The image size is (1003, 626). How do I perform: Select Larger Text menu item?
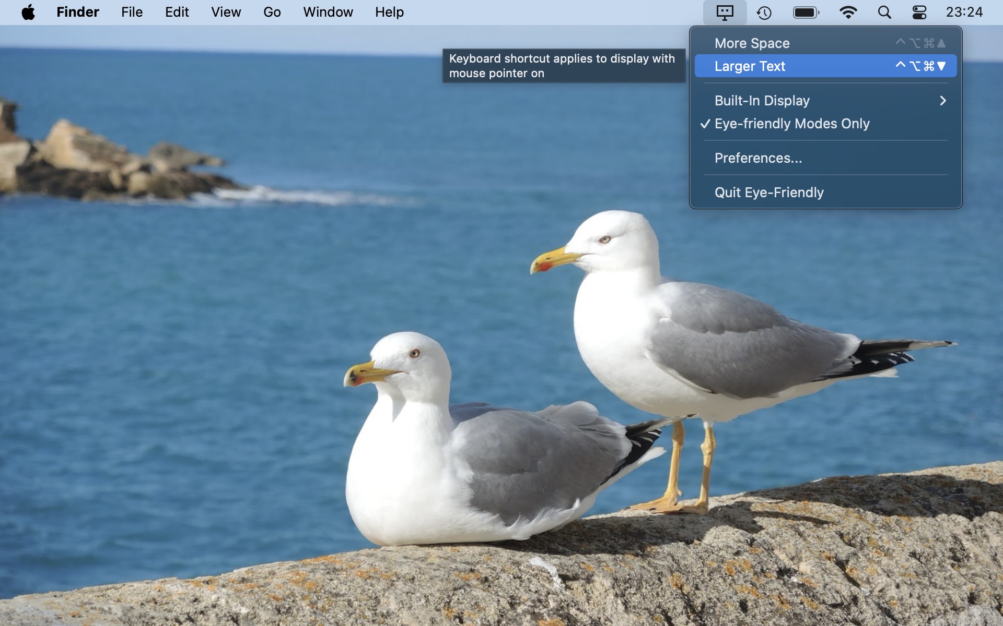(x=750, y=66)
